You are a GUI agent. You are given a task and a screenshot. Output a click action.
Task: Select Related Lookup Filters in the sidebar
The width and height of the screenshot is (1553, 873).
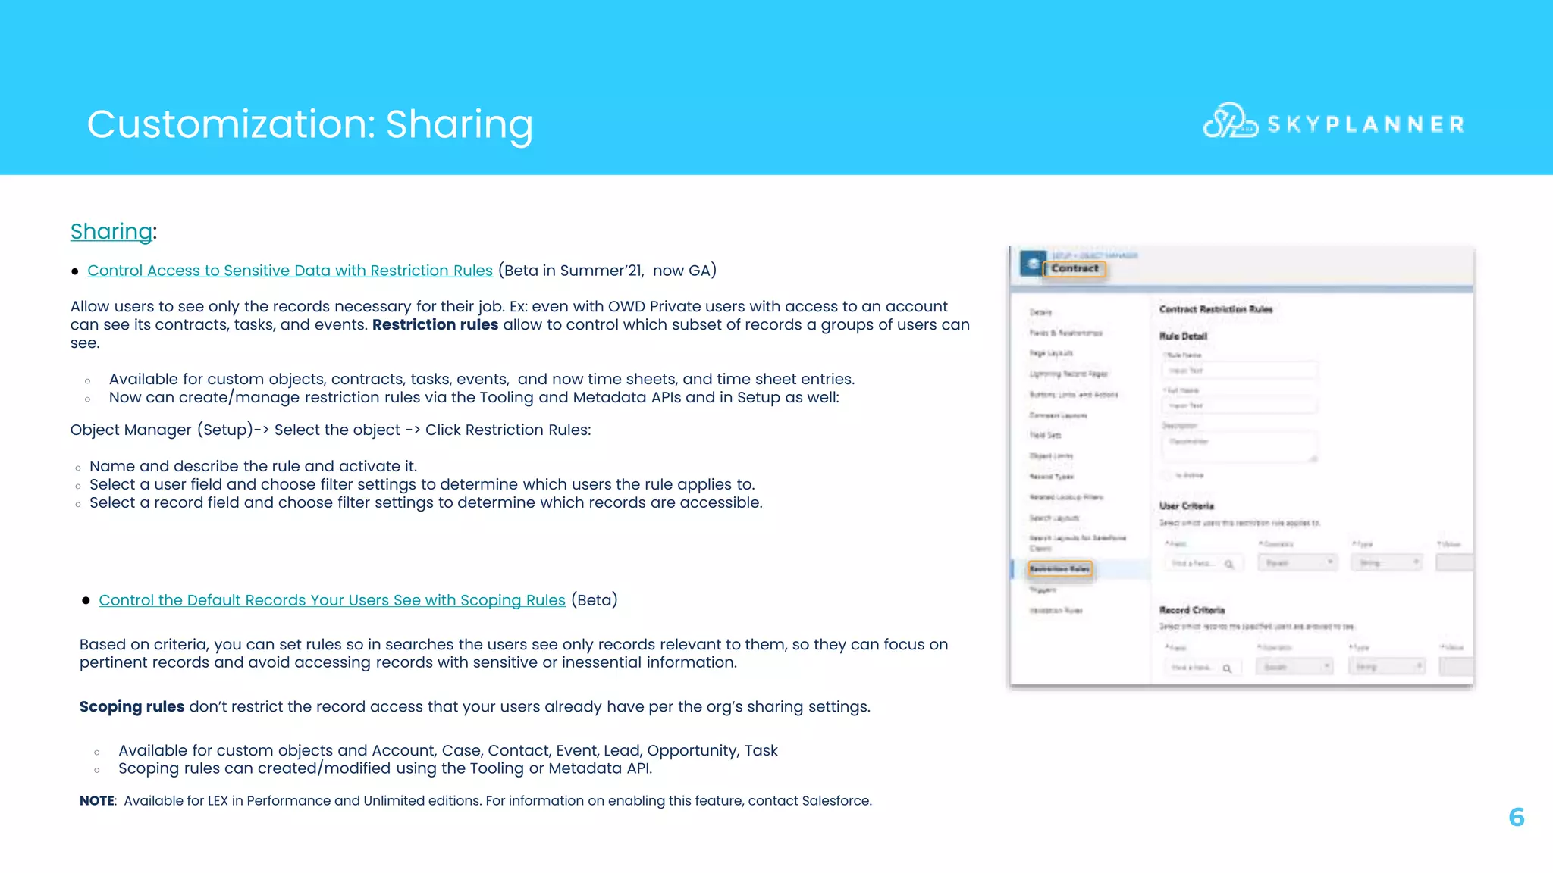click(x=1065, y=497)
